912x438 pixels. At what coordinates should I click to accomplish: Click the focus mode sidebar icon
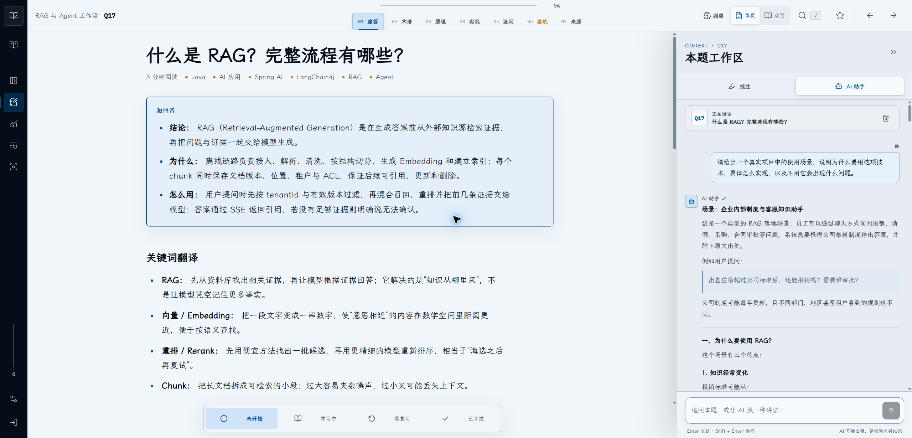click(14, 167)
